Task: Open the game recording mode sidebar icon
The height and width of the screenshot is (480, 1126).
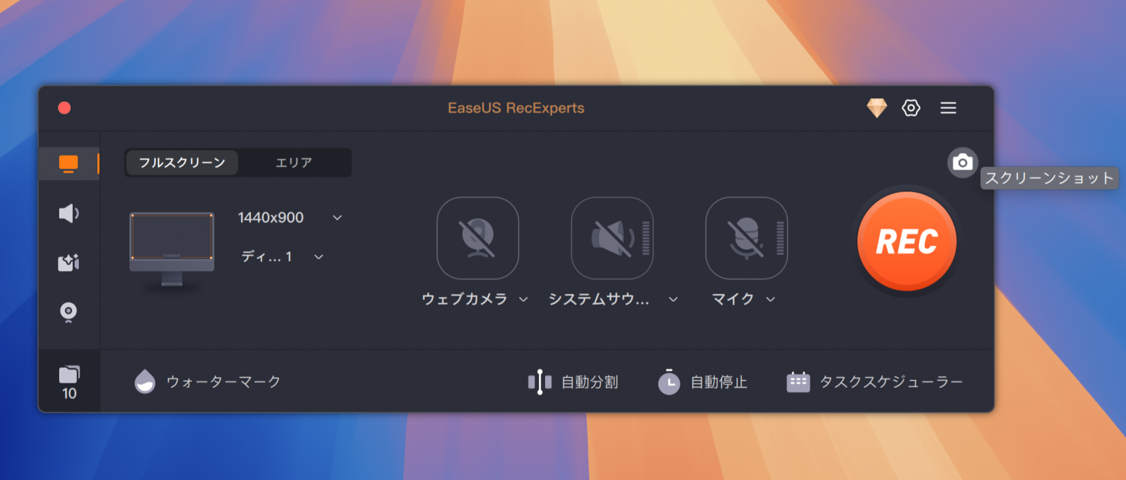Action: click(68, 262)
